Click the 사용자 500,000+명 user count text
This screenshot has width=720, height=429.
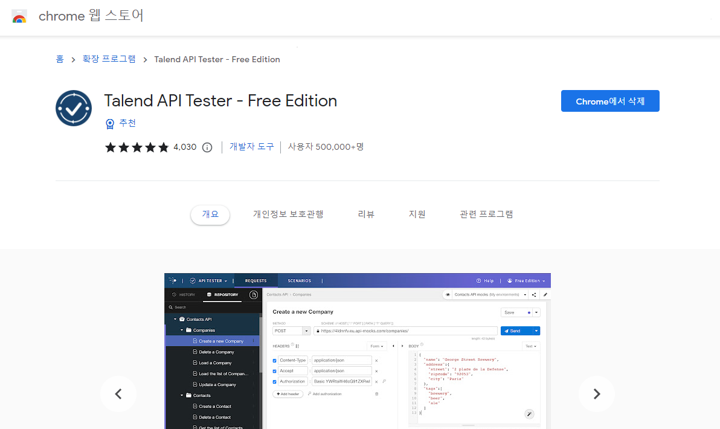[326, 146]
